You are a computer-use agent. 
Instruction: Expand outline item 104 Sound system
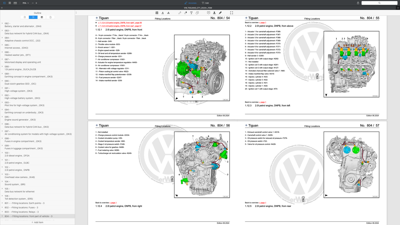[x=2, y=182]
